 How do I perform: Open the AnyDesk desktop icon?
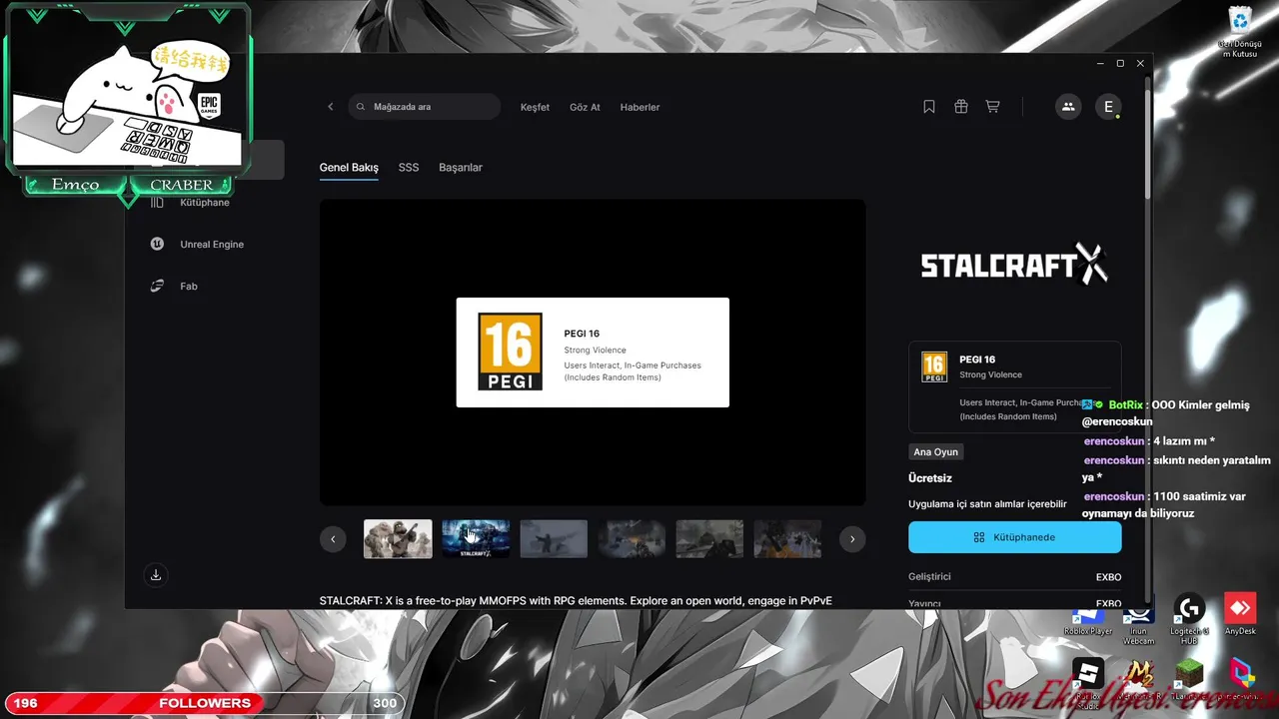1240,615
